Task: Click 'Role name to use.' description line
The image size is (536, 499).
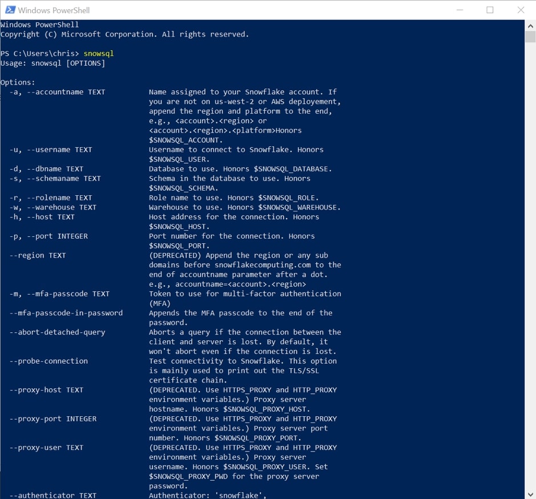Action: (234, 198)
